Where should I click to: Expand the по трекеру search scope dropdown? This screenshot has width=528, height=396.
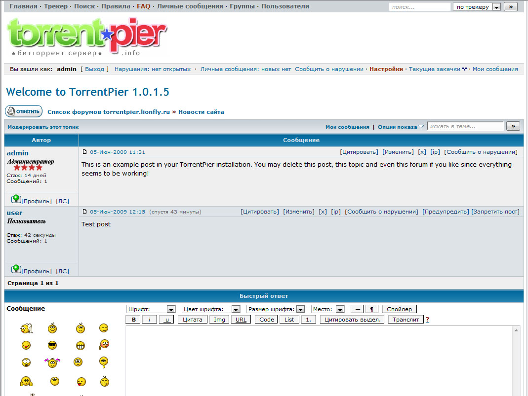pyautogui.click(x=477, y=7)
